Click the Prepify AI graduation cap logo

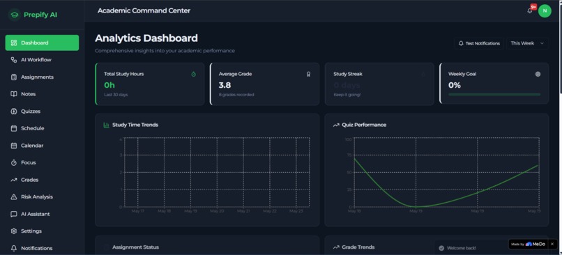click(x=15, y=15)
